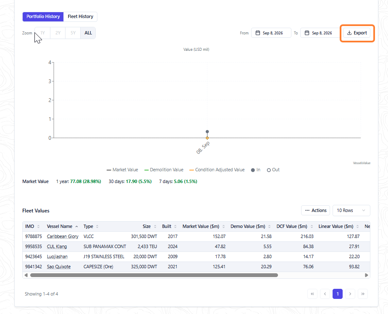Toggle the In marker legend item
388x314 pixels.
[256, 170]
